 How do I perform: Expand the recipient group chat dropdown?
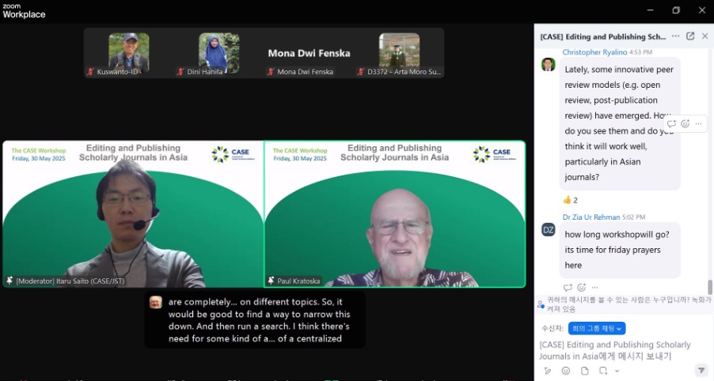click(x=597, y=328)
